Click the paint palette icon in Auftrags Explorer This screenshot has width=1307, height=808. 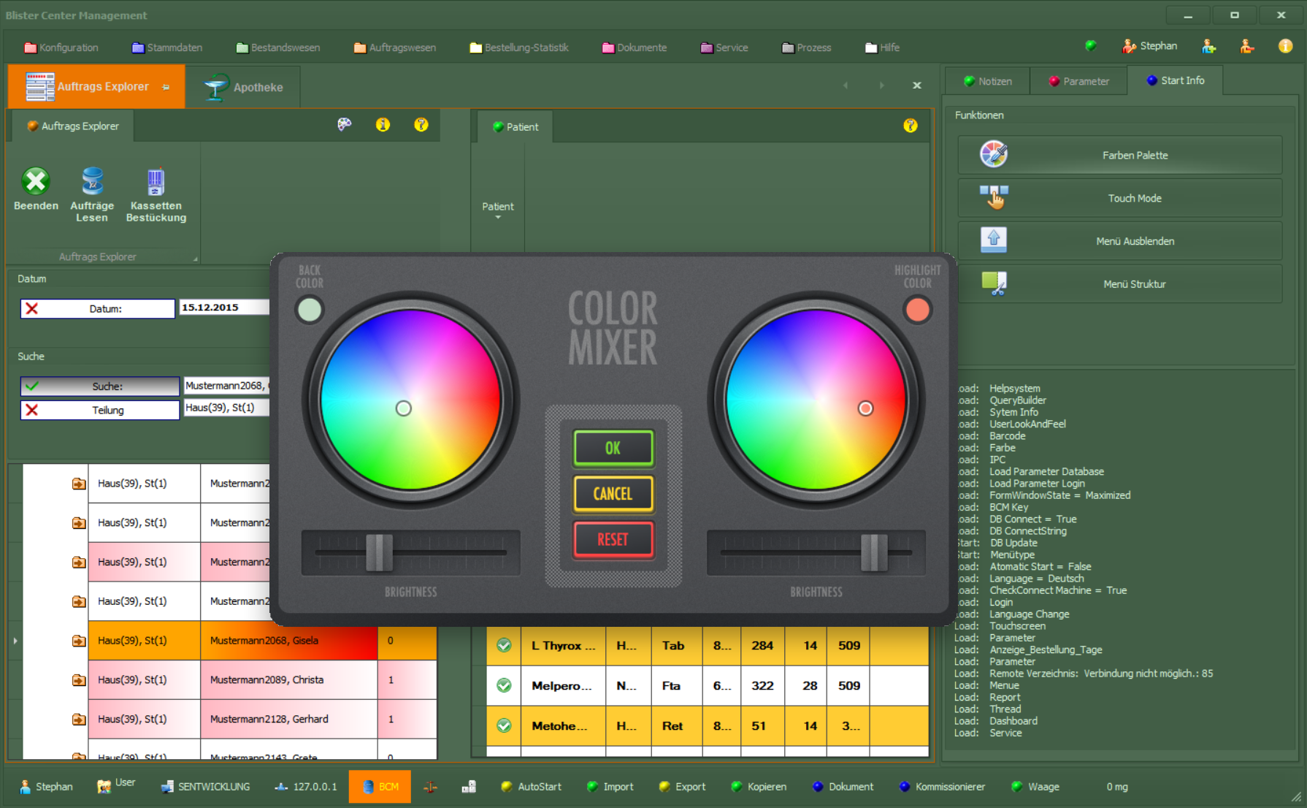point(344,125)
